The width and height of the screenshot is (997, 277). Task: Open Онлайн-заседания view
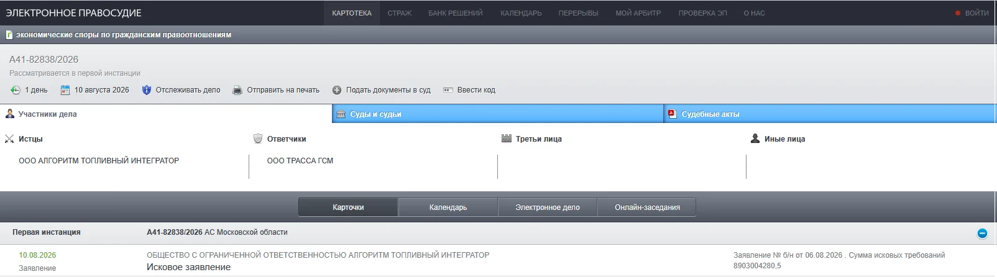pos(647,207)
